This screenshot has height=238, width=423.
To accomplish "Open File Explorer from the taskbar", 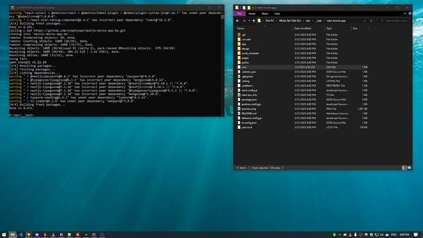I will tap(13, 235).
